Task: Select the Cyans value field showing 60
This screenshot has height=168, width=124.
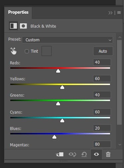Action: pyautogui.click(x=102, y=112)
